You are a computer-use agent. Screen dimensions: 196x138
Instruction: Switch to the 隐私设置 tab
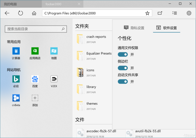[134, 28]
